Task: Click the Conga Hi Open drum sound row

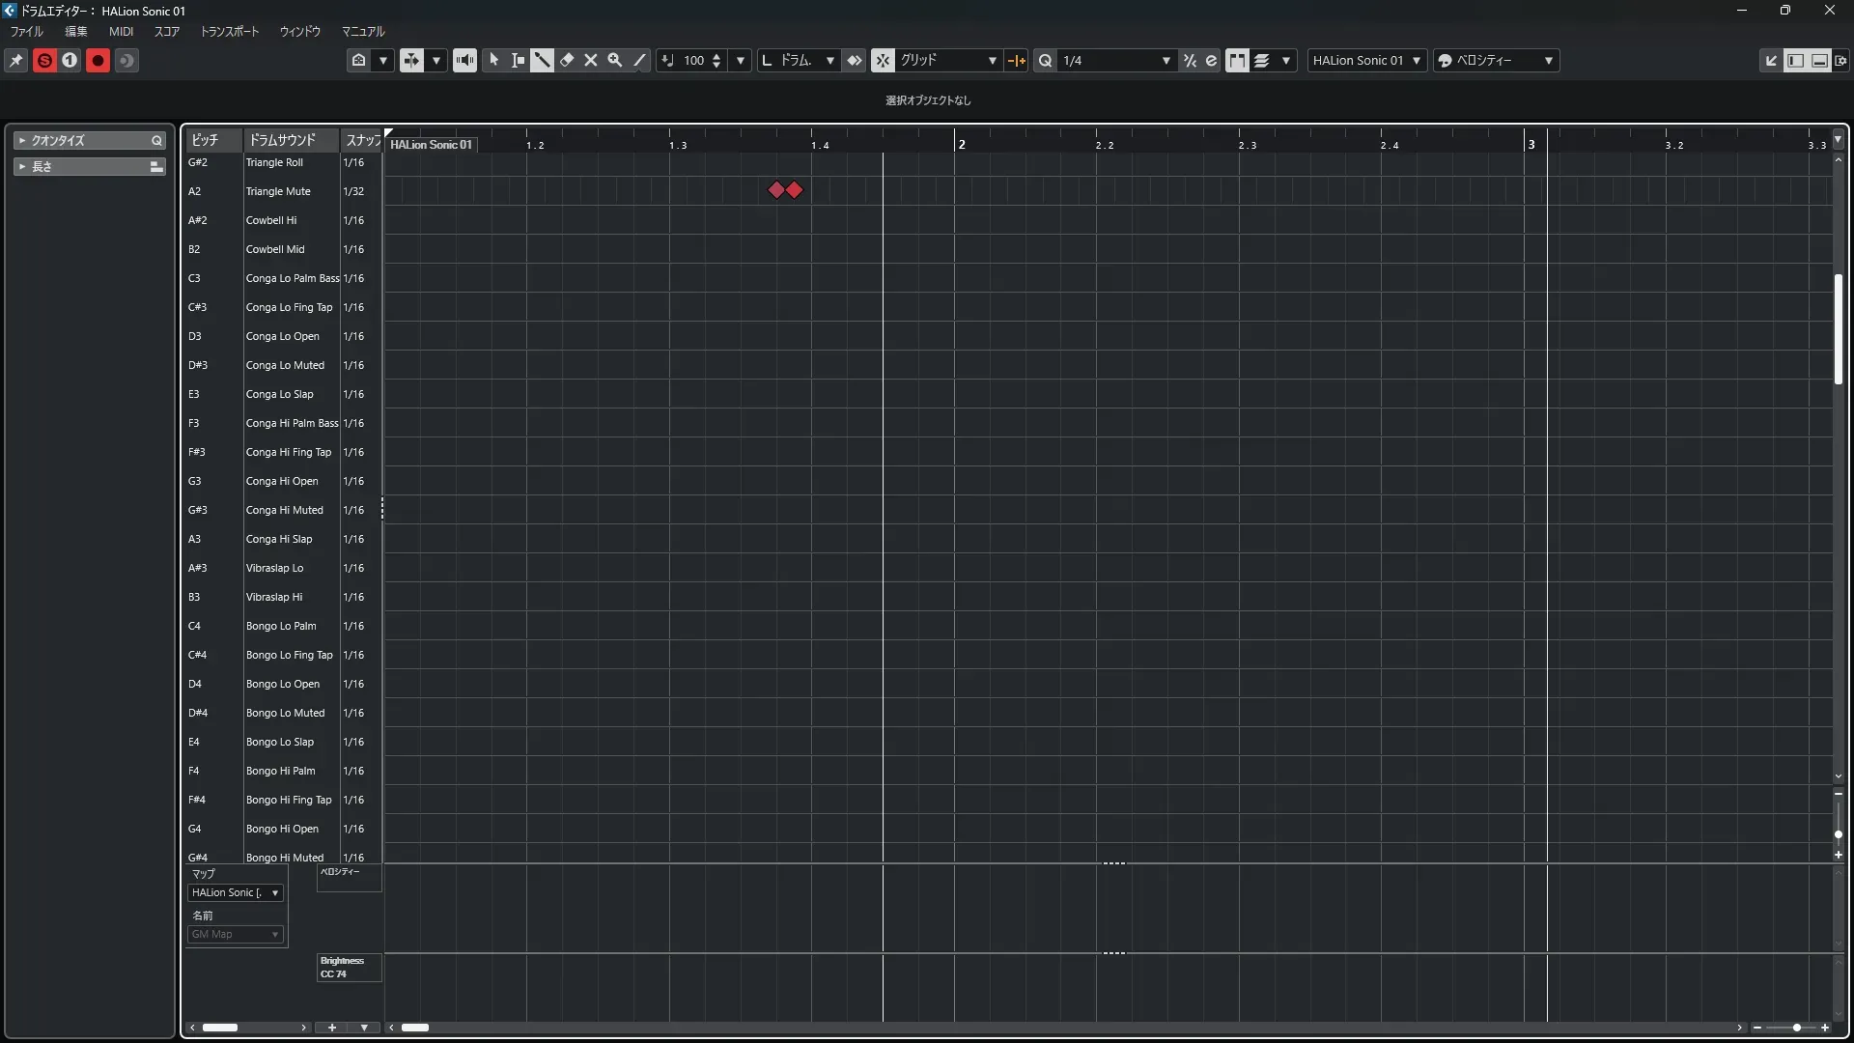Action: [282, 481]
